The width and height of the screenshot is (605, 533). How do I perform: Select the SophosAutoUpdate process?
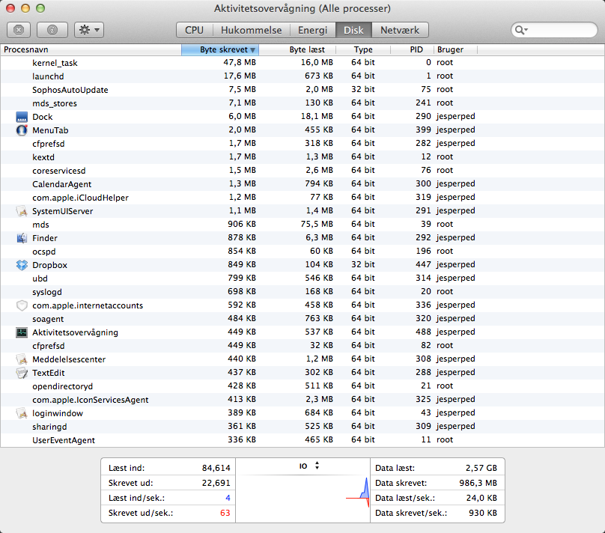click(302, 90)
